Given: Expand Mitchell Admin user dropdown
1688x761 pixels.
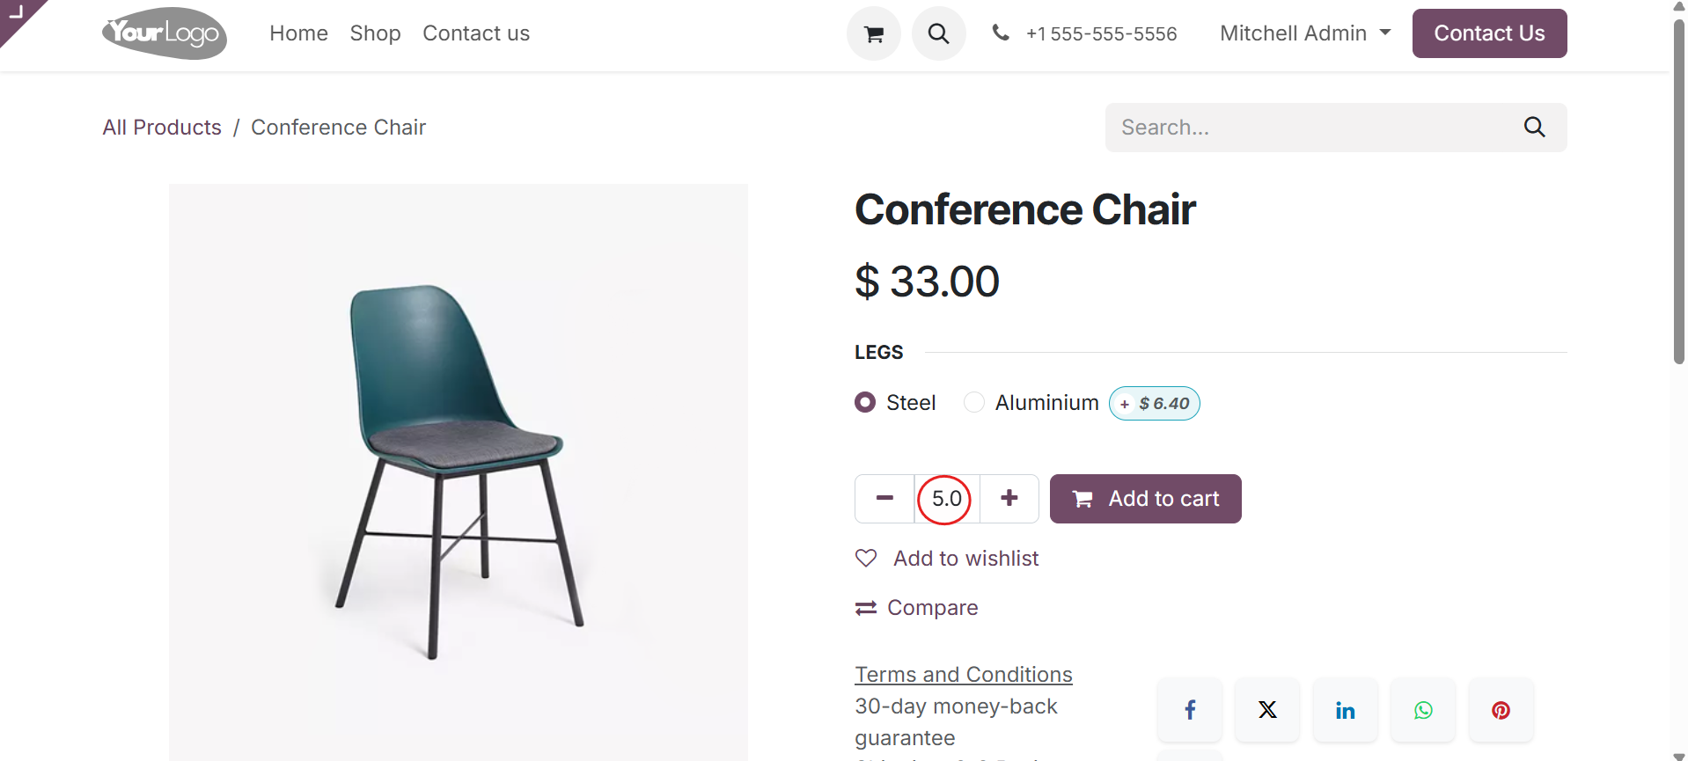Looking at the screenshot, I should (x=1305, y=33).
